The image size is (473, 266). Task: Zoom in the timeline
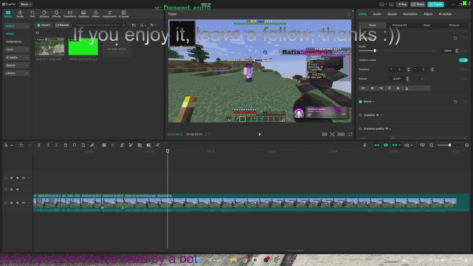pos(467,145)
